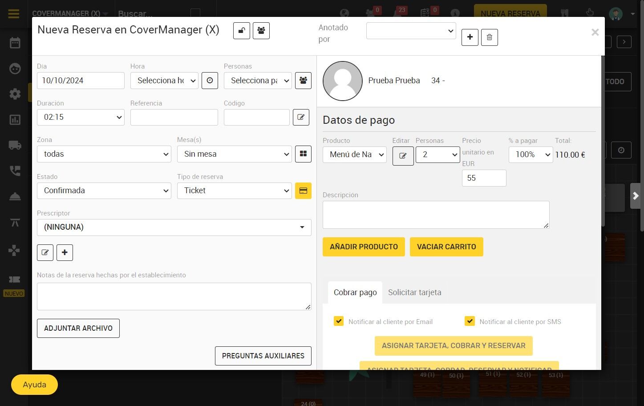Switch to the Solicitar tarjeta tab
This screenshot has height=406, width=644.
point(415,292)
